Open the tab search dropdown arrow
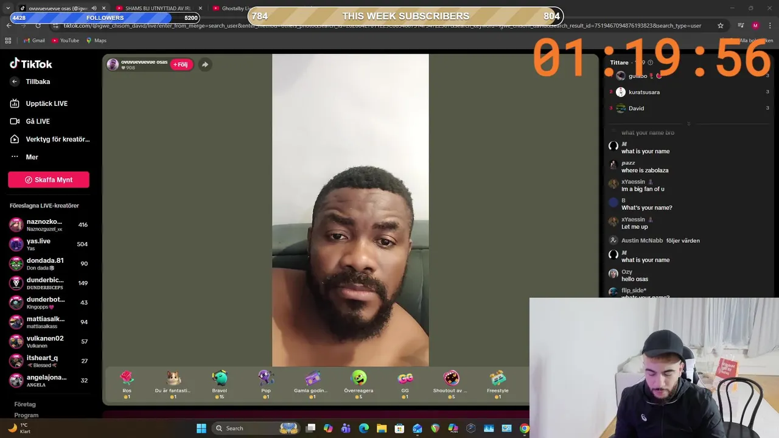The width and height of the screenshot is (779, 438). point(7,8)
